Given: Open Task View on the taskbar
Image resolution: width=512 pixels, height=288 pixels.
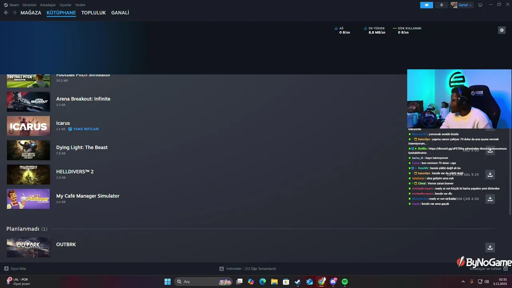Looking at the screenshot, I should (239, 282).
